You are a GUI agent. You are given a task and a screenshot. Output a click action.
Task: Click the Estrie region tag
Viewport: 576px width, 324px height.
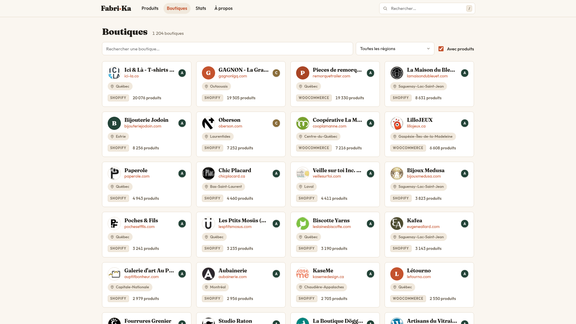[118, 136]
